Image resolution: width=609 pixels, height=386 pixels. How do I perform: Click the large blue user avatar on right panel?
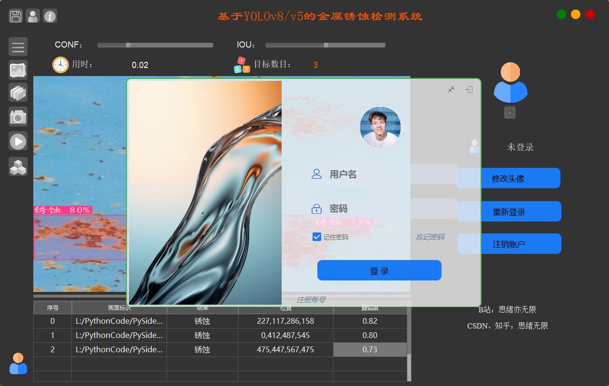[x=510, y=83]
